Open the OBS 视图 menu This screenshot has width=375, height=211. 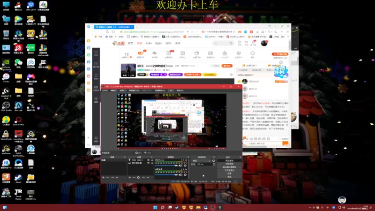(123, 90)
